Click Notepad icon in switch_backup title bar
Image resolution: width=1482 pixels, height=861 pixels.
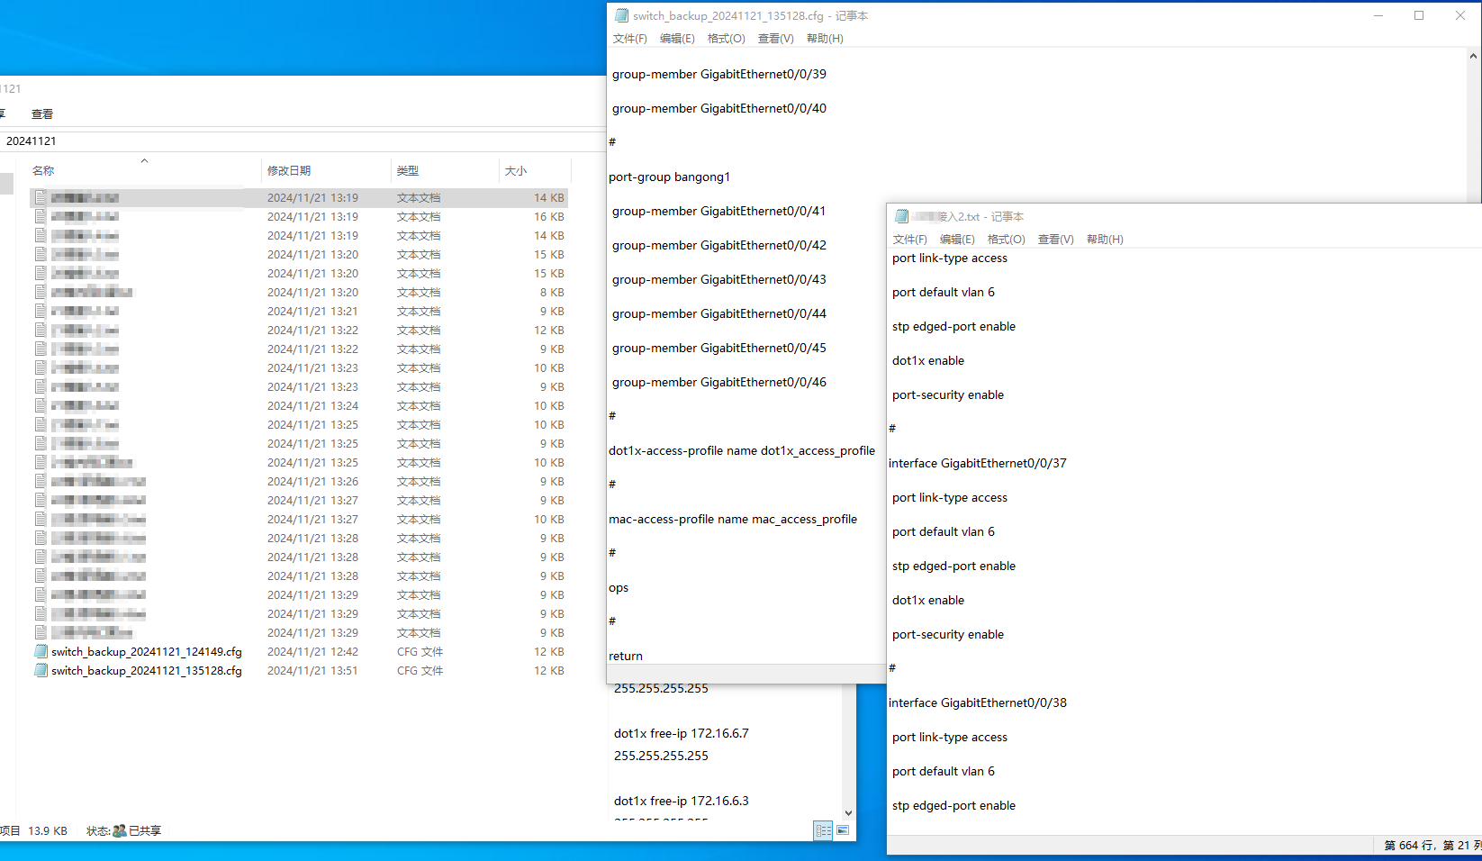[x=621, y=15]
